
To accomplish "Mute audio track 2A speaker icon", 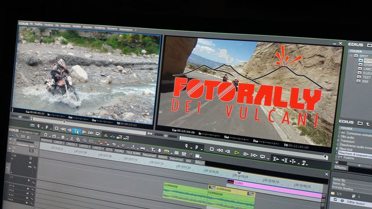I will tap(27, 193).
